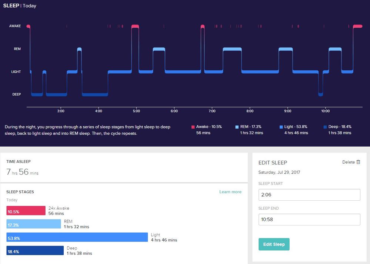Click the Sleep End time field
The width and height of the screenshot is (370, 264).
pos(309,220)
